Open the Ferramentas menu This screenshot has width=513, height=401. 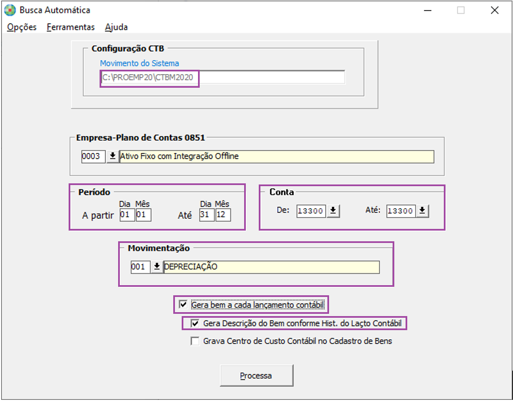point(71,27)
